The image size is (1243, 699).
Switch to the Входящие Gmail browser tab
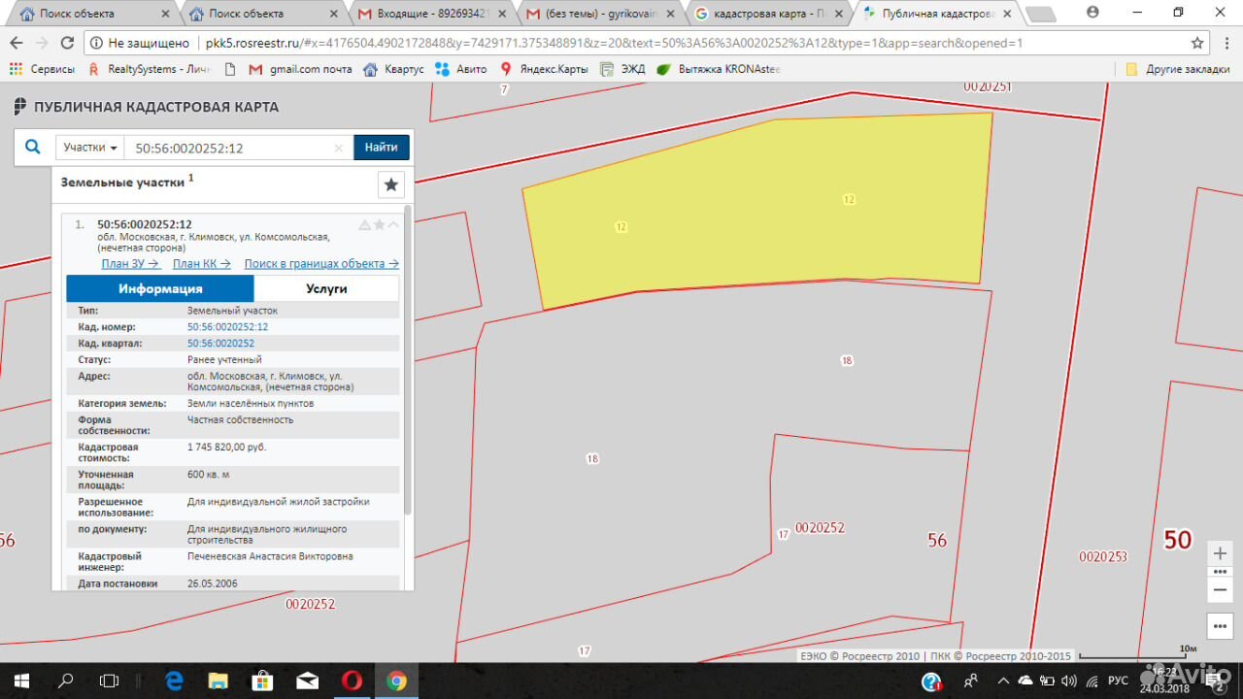tap(433, 14)
